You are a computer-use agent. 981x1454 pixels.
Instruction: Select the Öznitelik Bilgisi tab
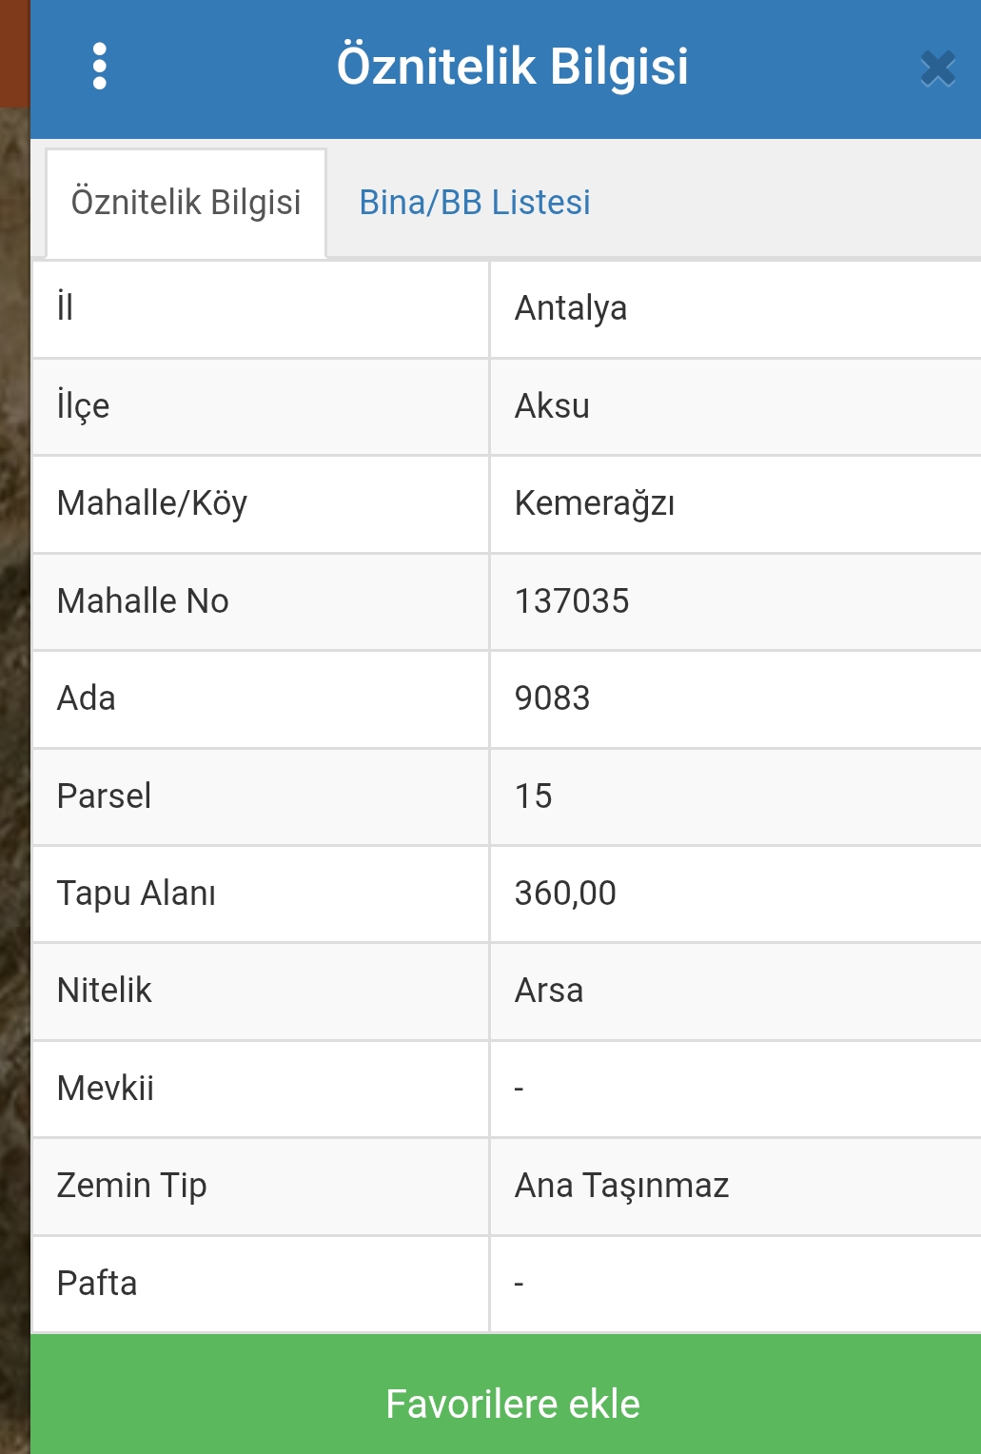click(186, 203)
